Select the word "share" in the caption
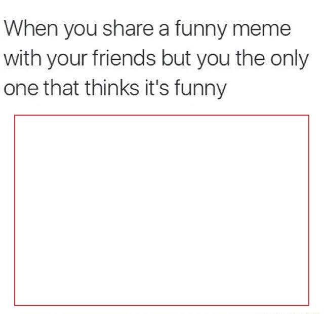 tap(128, 28)
